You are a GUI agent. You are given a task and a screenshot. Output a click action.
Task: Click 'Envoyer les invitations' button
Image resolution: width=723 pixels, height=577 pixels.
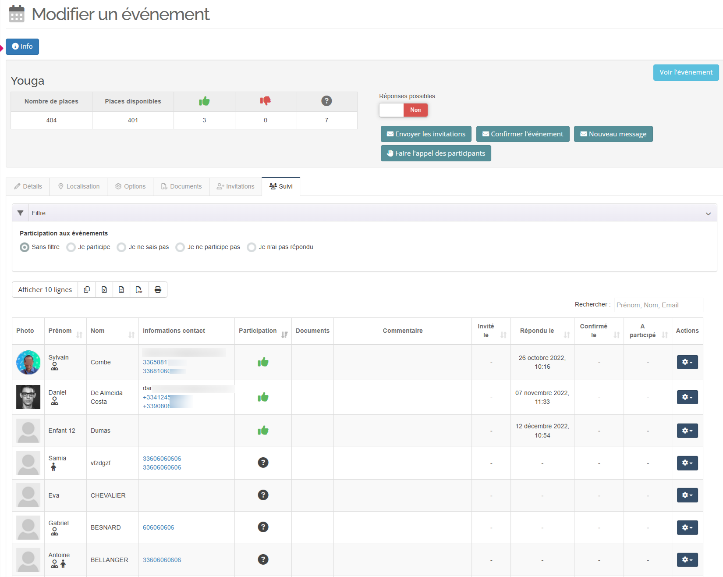(x=426, y=134)
